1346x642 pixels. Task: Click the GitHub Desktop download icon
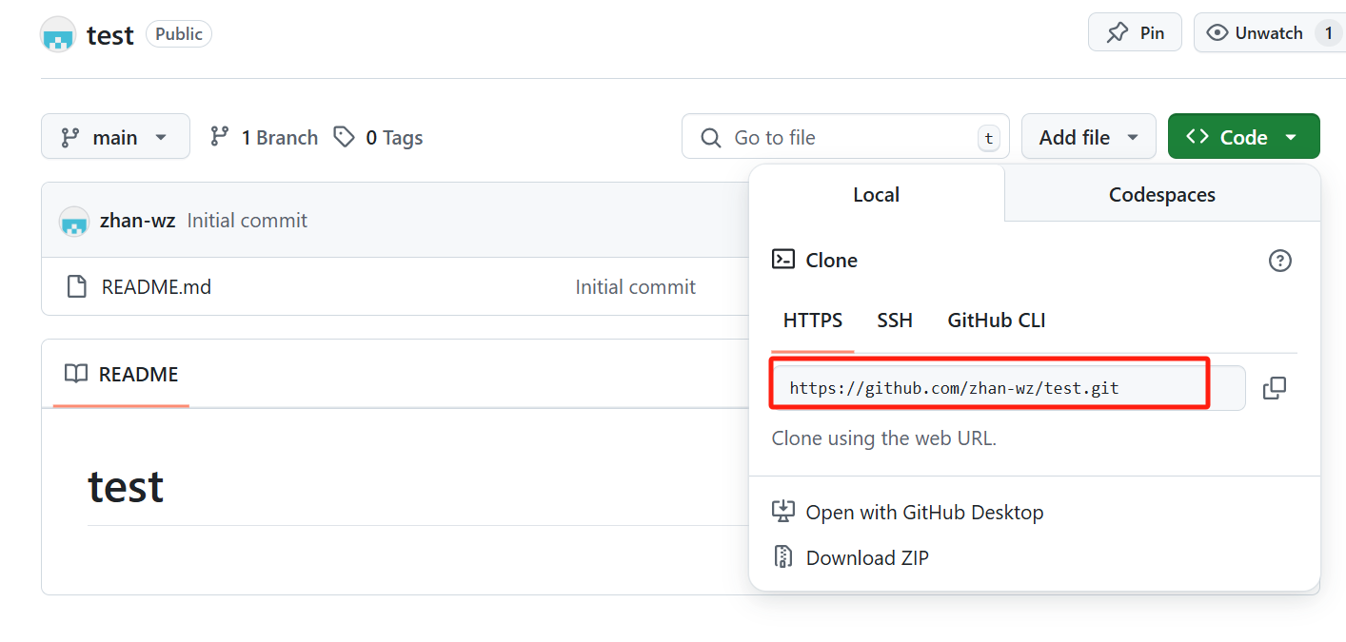click(x=782, y=512)
